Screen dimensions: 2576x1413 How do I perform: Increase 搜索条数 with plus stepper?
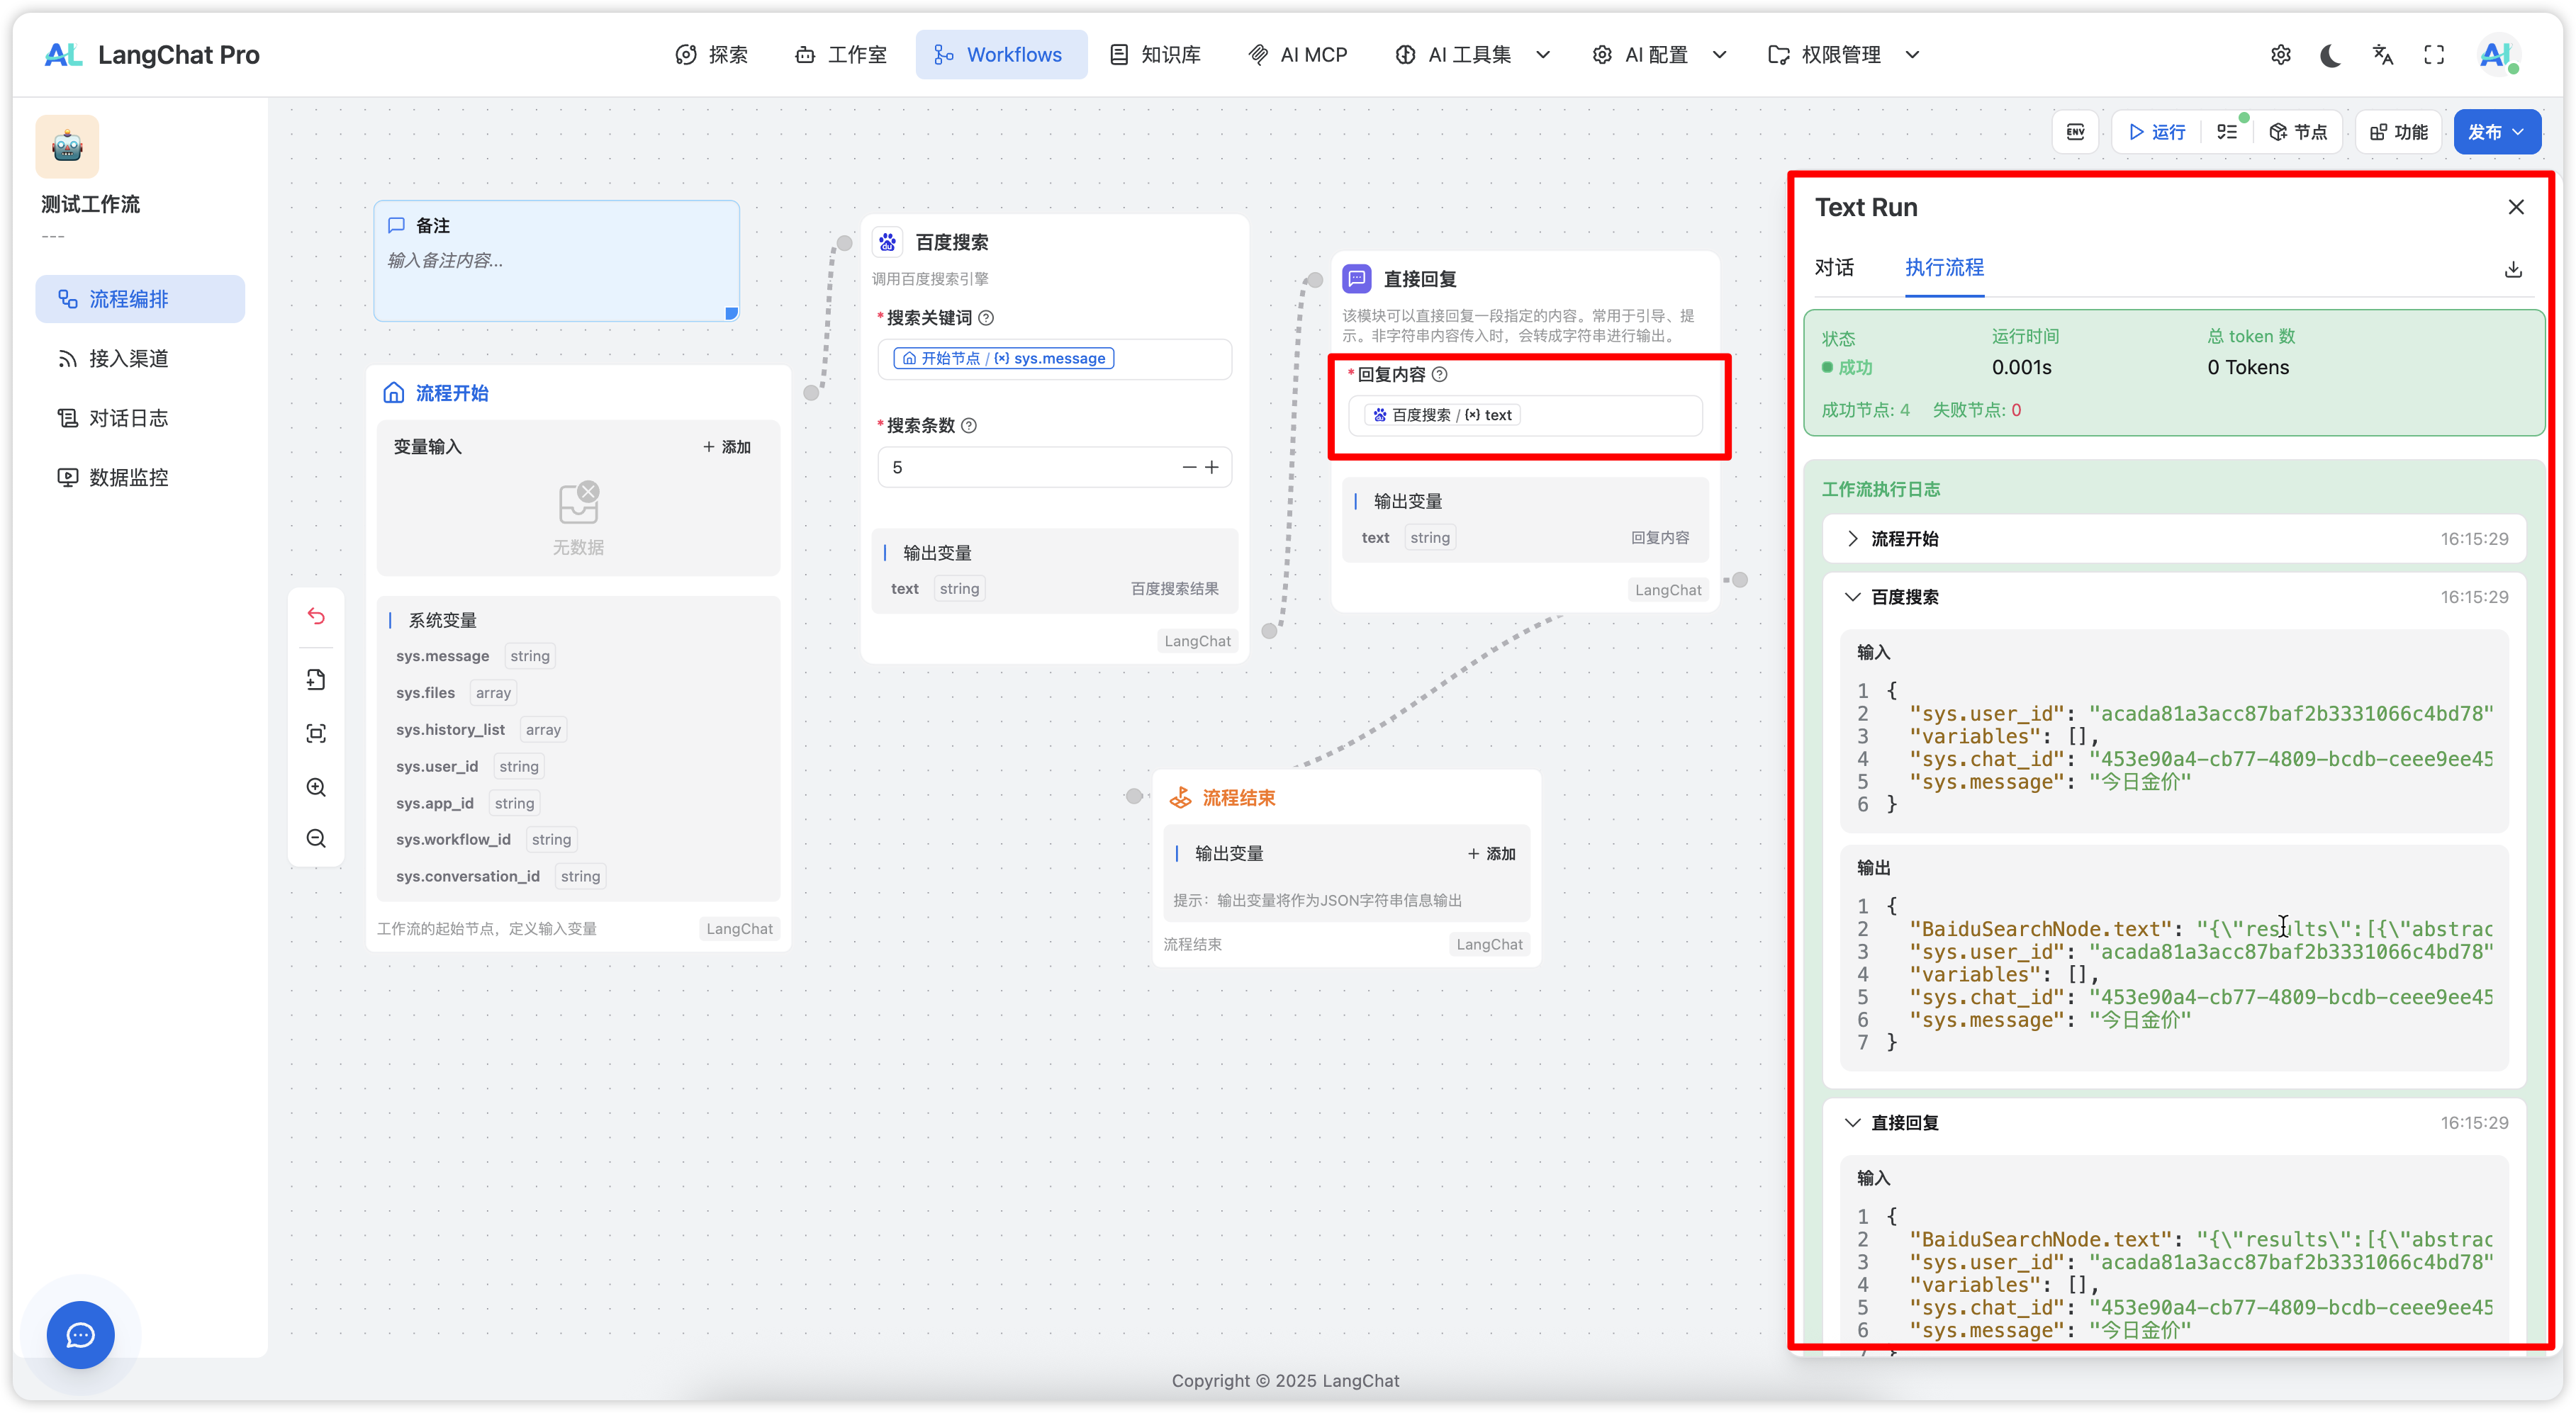1212,467
